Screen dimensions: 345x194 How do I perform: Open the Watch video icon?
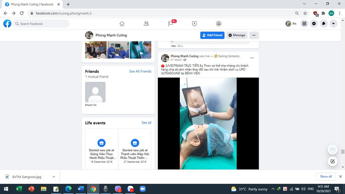tap(195, 23)
